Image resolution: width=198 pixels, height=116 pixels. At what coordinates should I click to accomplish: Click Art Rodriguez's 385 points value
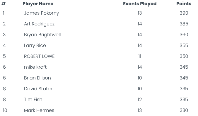tap(184, 24)
